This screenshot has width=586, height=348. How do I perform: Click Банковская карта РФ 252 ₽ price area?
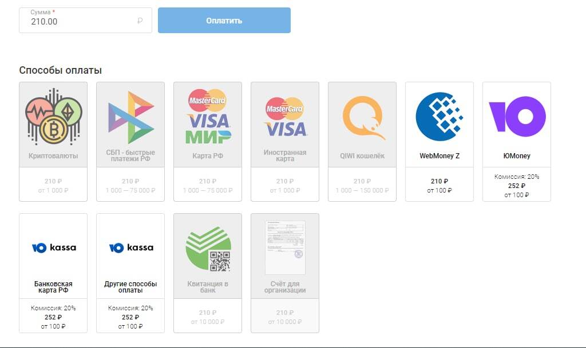(53, 317)
